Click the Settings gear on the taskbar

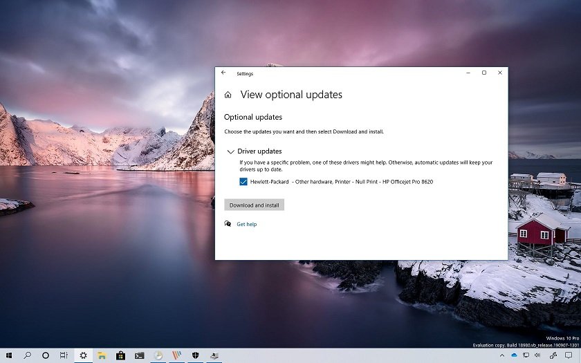83,355
